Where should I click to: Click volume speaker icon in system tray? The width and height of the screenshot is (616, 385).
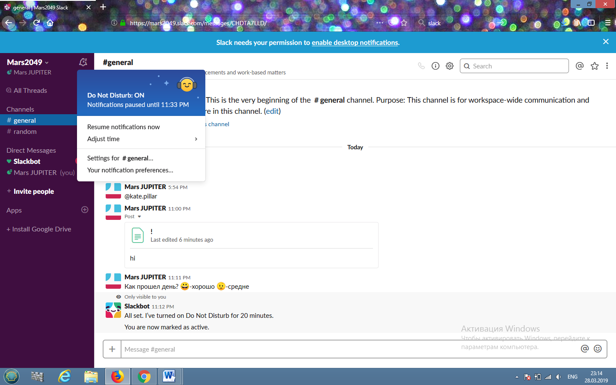pos(558,377)
